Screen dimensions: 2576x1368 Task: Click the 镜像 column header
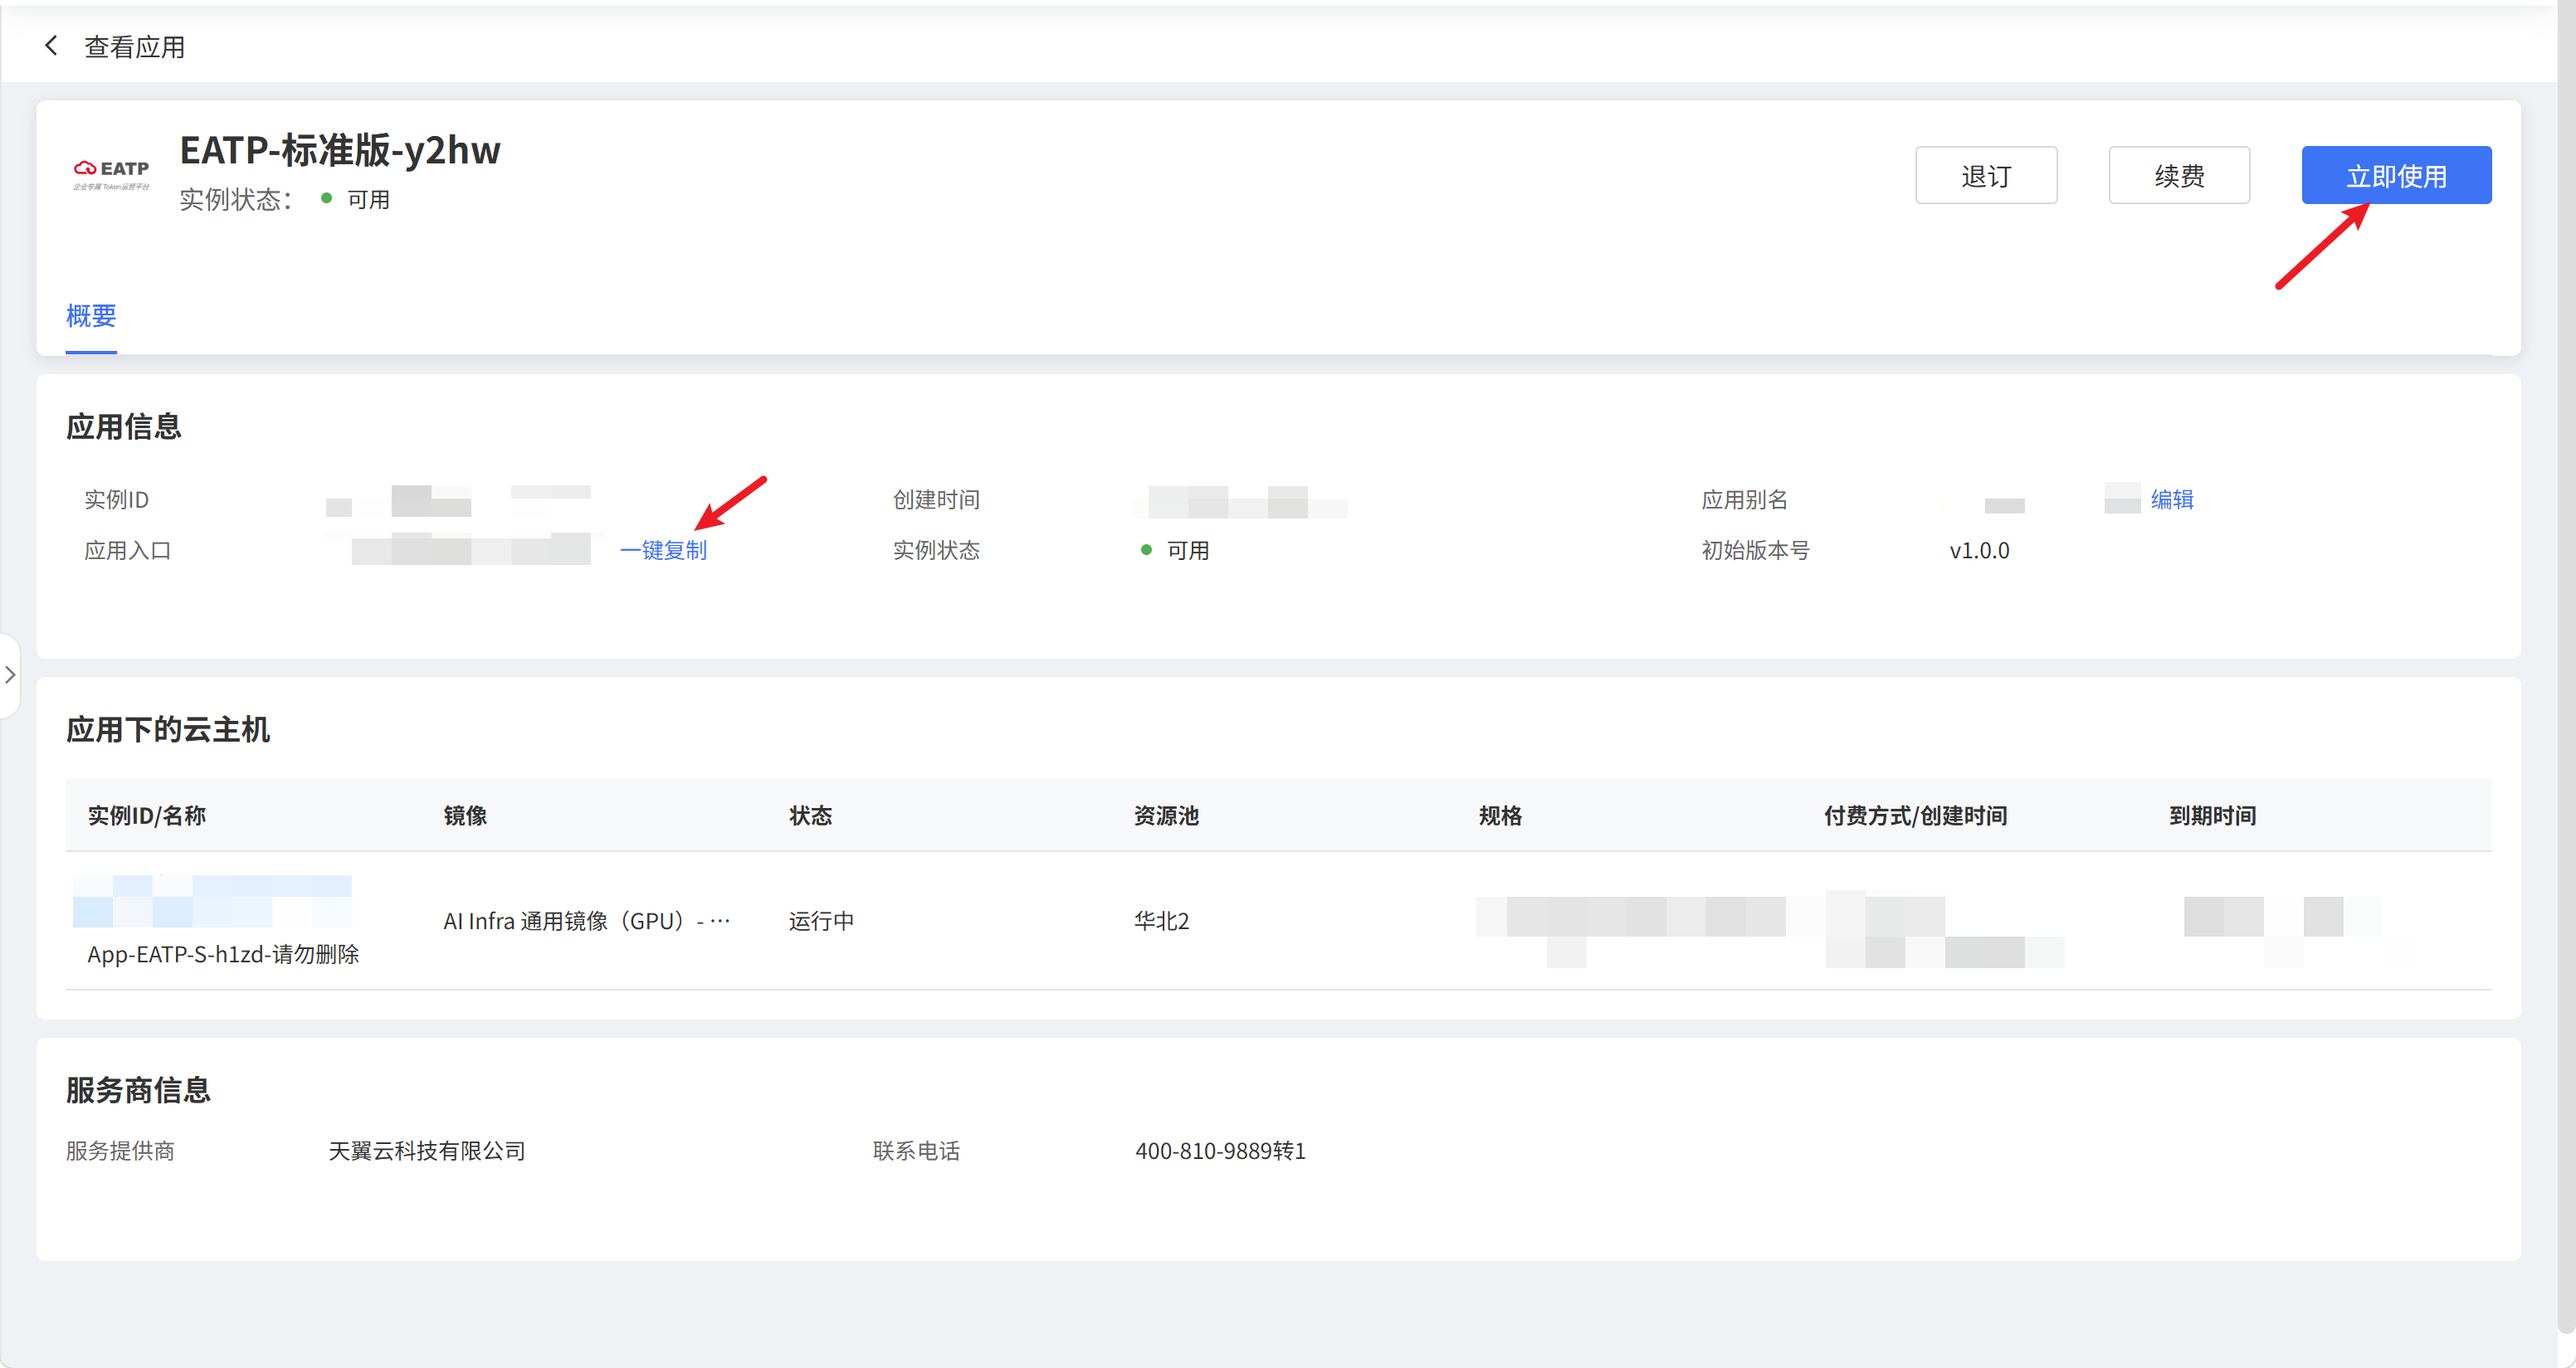465,816
